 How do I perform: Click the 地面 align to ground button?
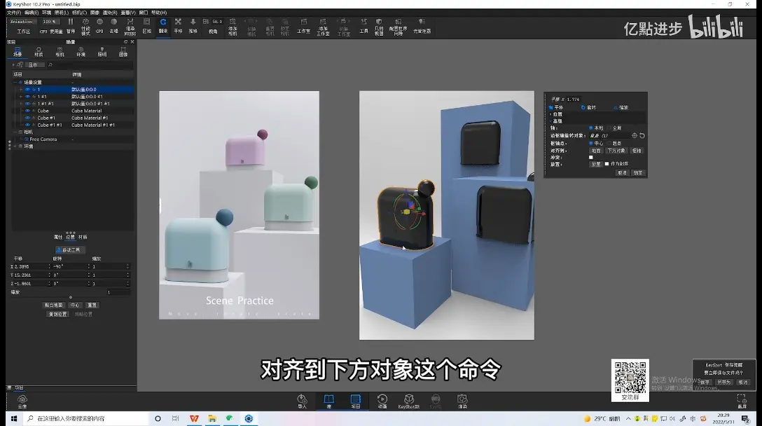coord(596,151)
